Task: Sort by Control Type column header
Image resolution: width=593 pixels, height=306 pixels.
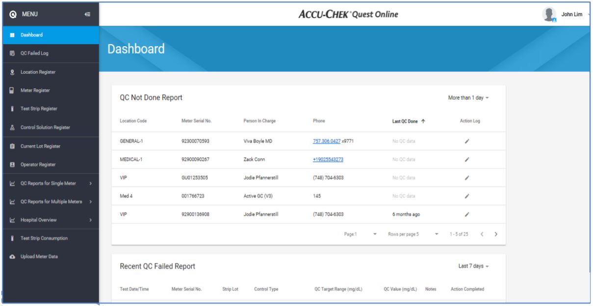Action: [x=266, y=289]
